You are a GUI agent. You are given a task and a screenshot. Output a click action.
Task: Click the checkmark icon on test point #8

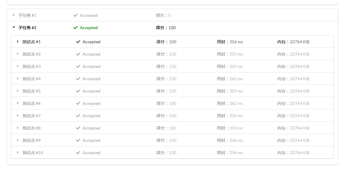pyautogui.click(x=78, y=128)
